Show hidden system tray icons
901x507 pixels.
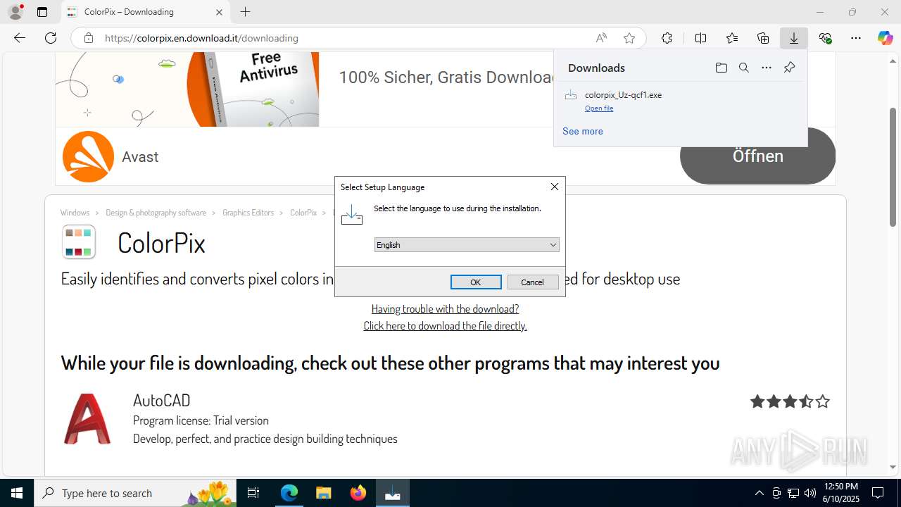coord(759,493)
